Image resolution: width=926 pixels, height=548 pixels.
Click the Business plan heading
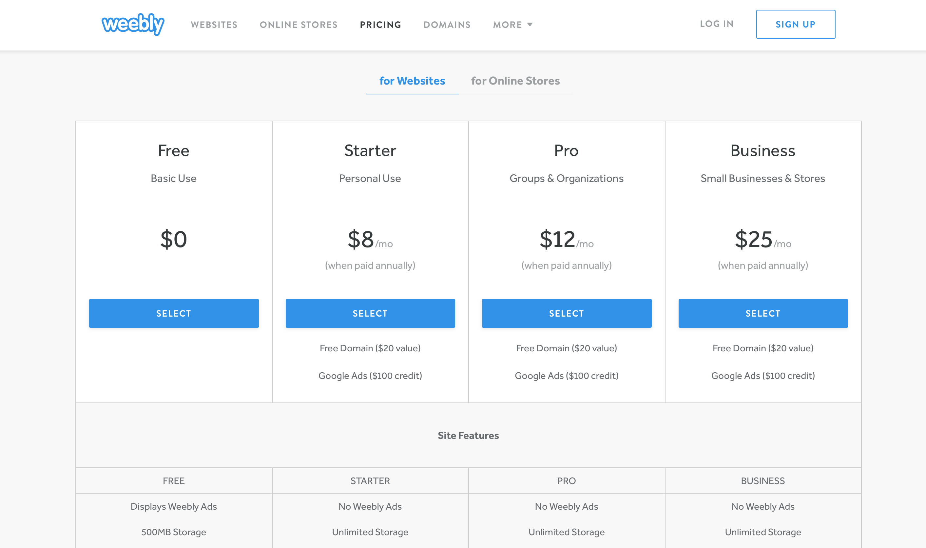click(x=763, y=151)
